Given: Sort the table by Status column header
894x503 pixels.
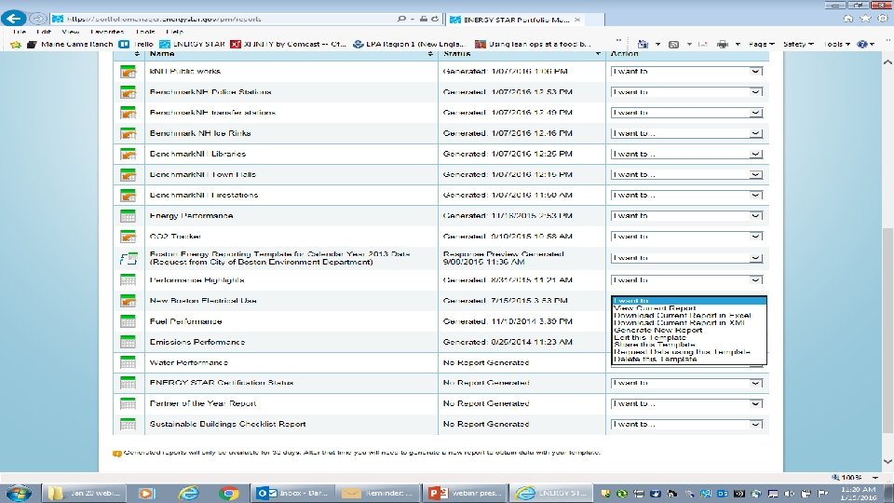Looking at the screenshot, I should point(521,54).
